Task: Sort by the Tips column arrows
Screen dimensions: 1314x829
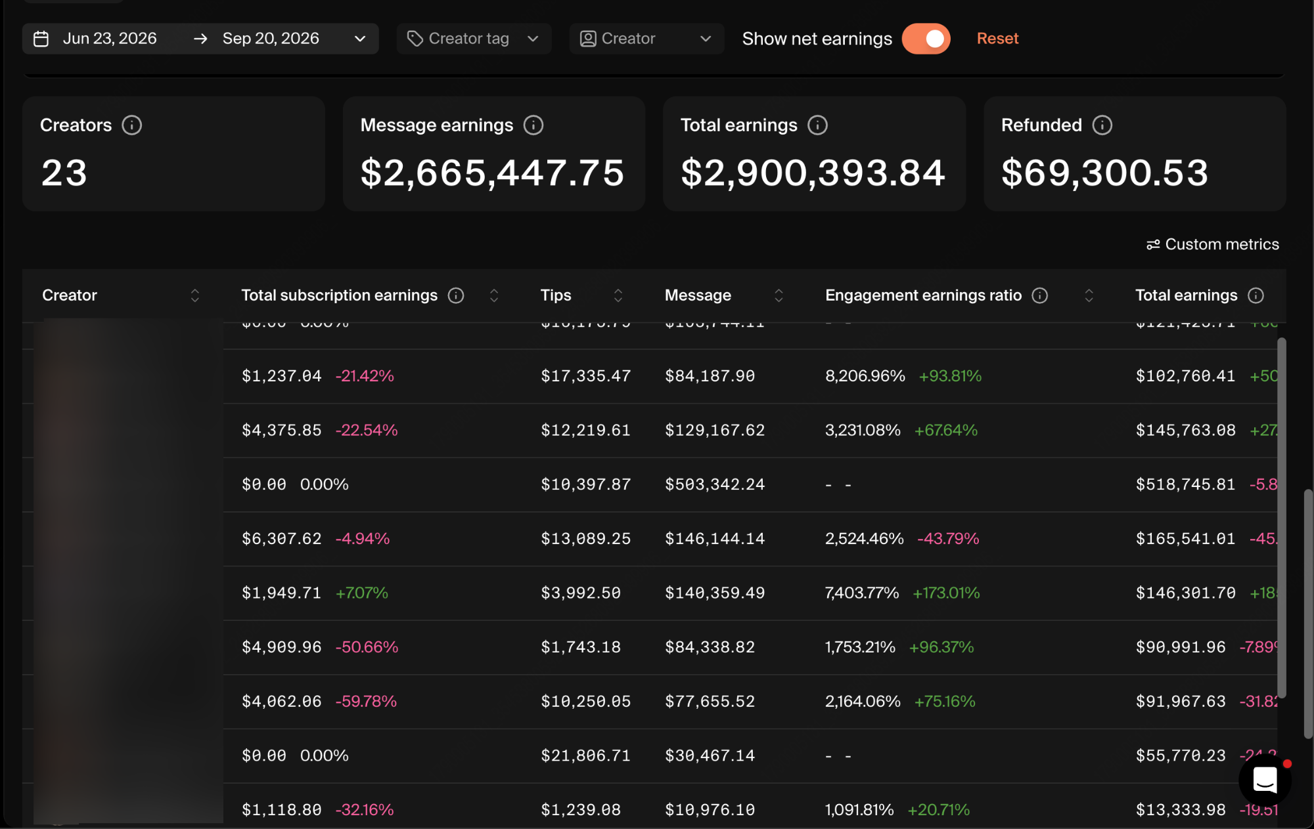Action: pyautogui.click(x=618, y=295)
